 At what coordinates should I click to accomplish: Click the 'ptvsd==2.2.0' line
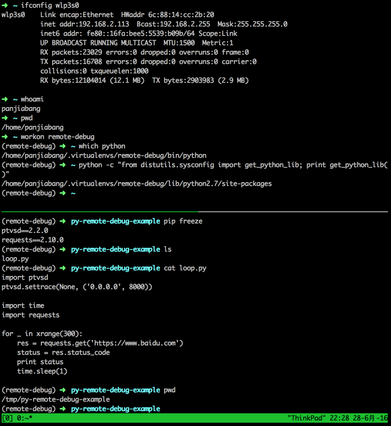pyautogui.click(x=25, y=231)
